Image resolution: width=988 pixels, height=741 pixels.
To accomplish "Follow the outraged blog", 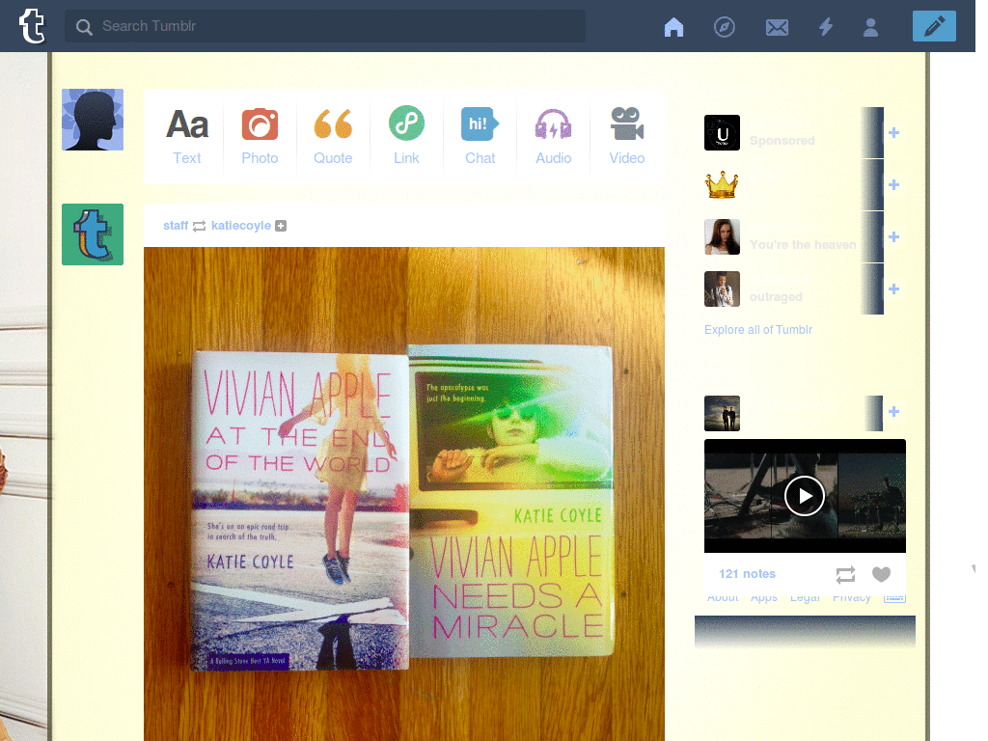I will click(x=893, y=289).
